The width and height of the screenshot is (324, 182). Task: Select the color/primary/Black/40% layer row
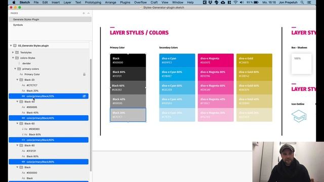pos(49,118)
